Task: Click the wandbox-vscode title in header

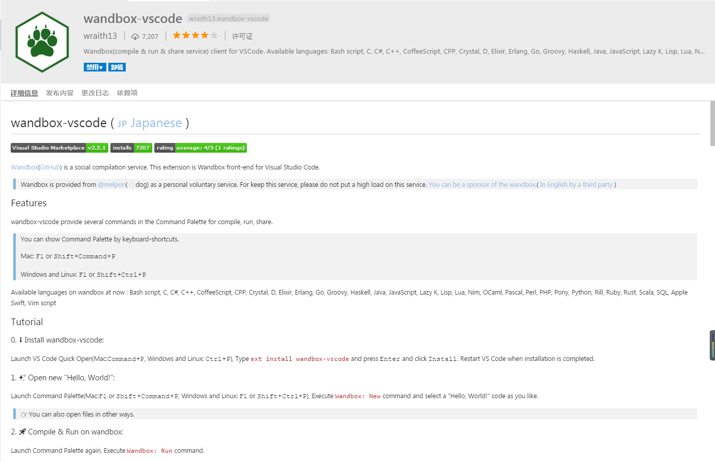Action: click(133, 19)
